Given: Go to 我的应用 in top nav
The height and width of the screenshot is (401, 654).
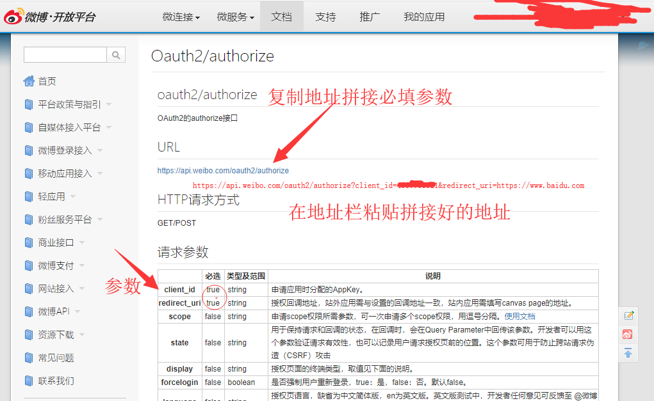Looking at the screenshot, I should pos(424,17).
